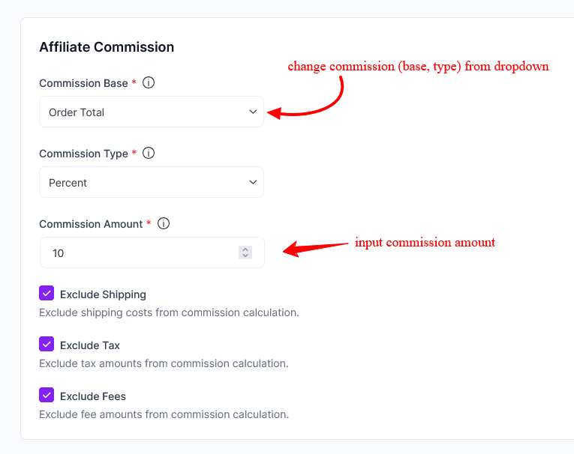This screenshot has width=574, height=454.
Task: Decrease commission amount with the down arrow
Action: (x=245, y=256)
